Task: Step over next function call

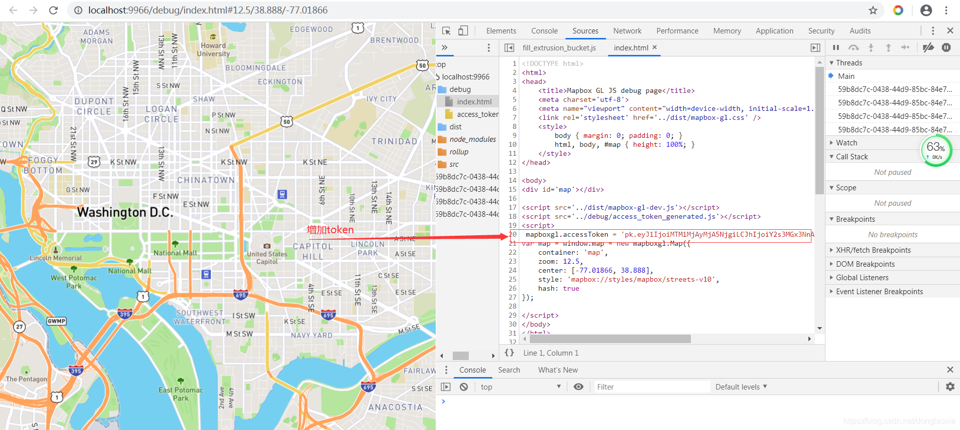Action: (x=853, y=47)
